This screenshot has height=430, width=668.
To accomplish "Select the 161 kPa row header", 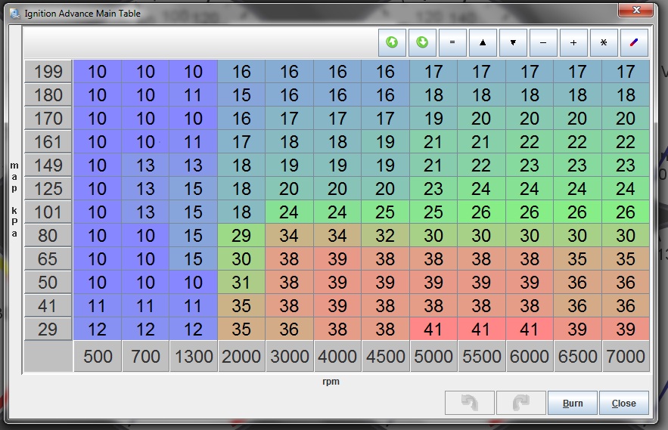I will (x=48, y=142).
